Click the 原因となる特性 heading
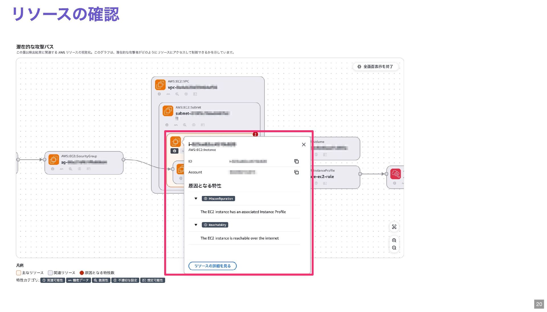547x312 pixels. tap(205, 186)
